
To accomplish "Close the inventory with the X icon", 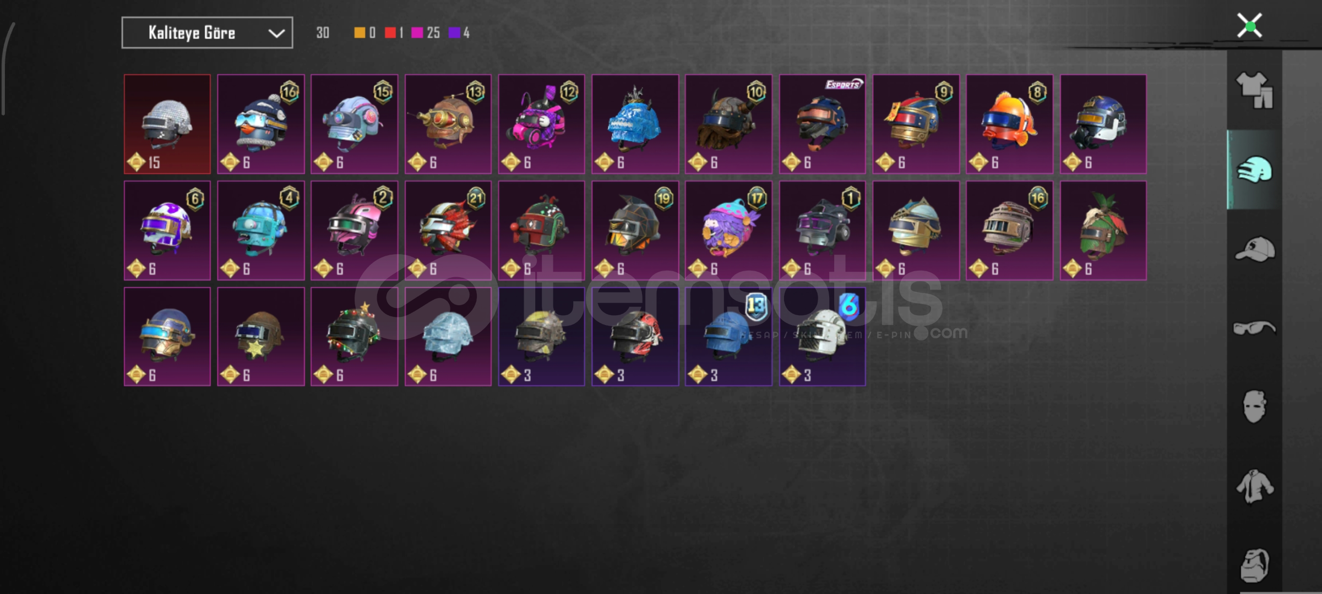I will click(x=1249, y=26).
